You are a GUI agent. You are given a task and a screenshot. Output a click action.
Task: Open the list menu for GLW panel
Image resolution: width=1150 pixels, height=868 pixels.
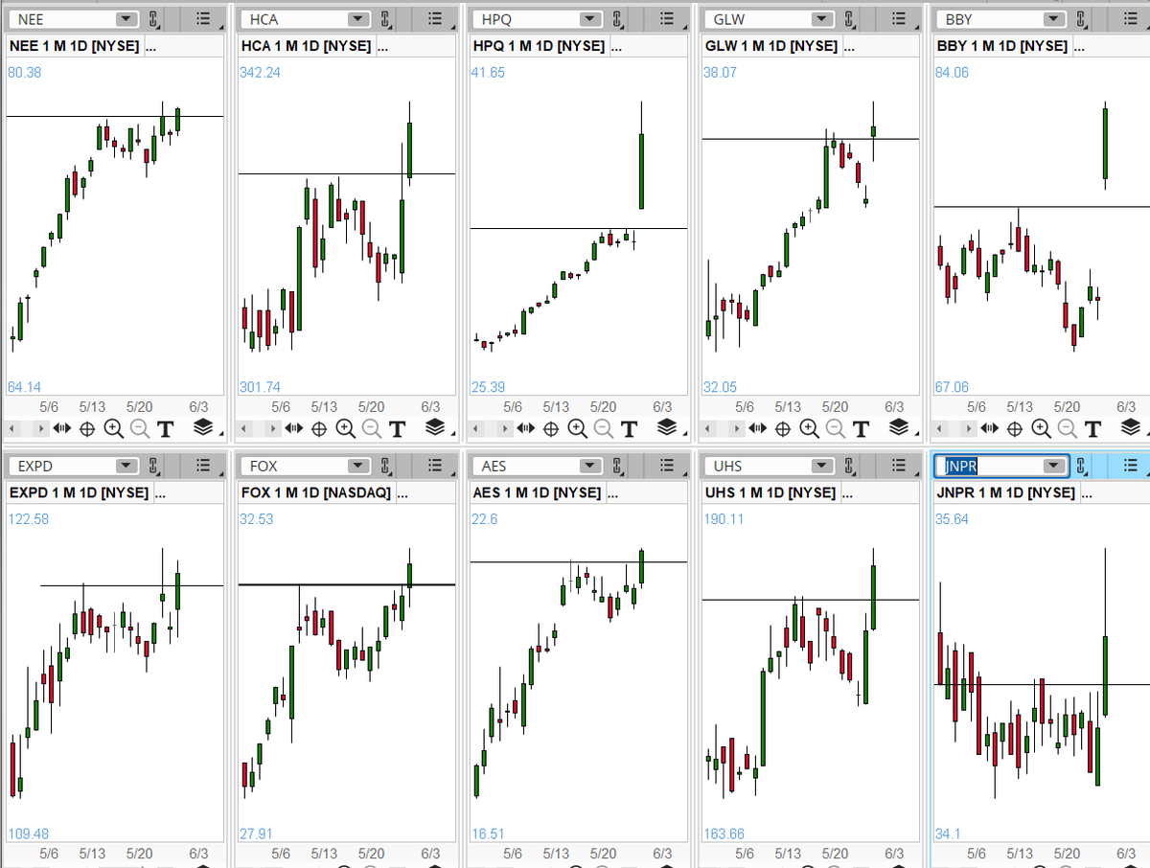click(898, 19)
